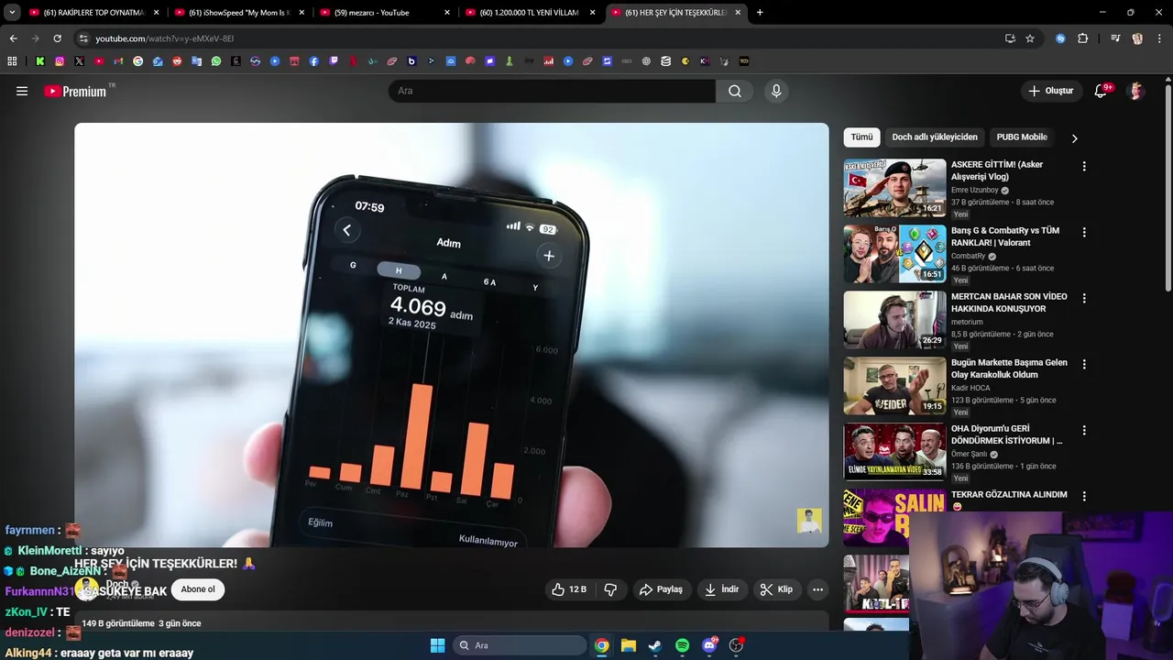Activate voice search microphone
Screen dimensions: 1173x660
click(x=776, y=91)
